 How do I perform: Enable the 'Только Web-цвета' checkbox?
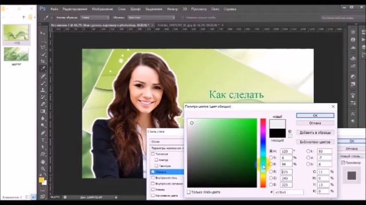(x=189, y=192)
